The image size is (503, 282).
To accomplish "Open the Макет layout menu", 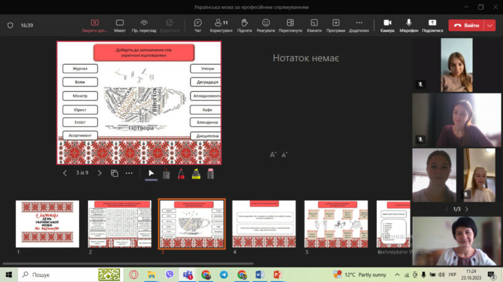I will tap(119, 25).
